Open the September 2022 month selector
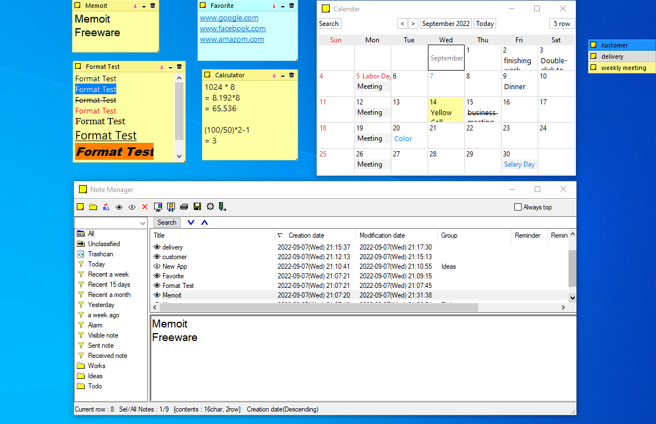This screenshot has height=424, width=656. tap(445, 24)
